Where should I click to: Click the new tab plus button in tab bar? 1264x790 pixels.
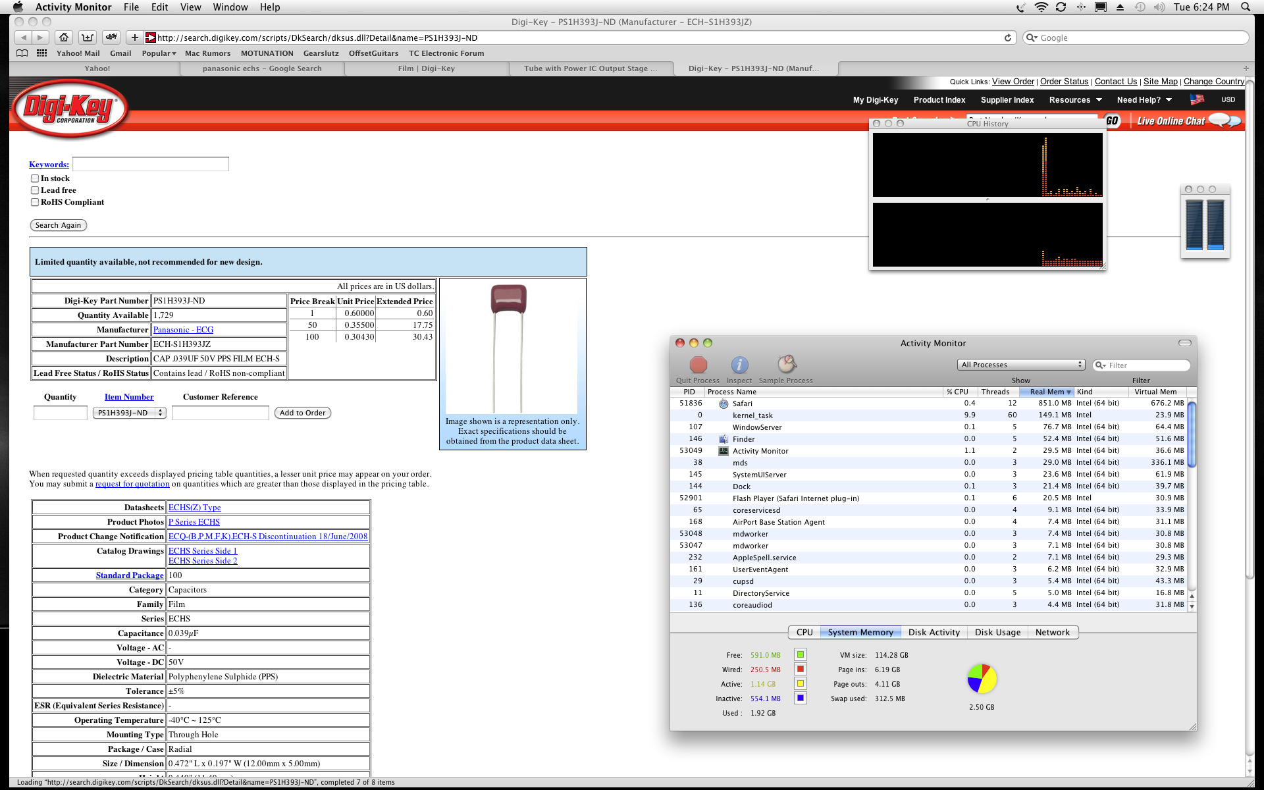(x=1246, y=68)
